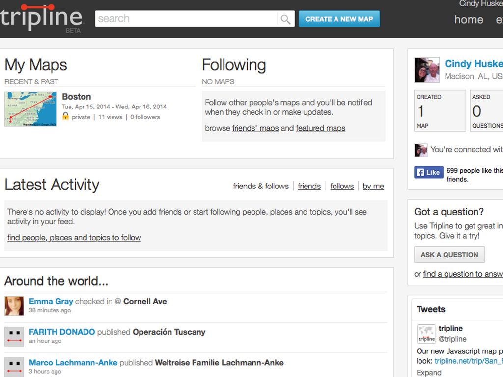Open find people, places and topics link

coord(74,238)
